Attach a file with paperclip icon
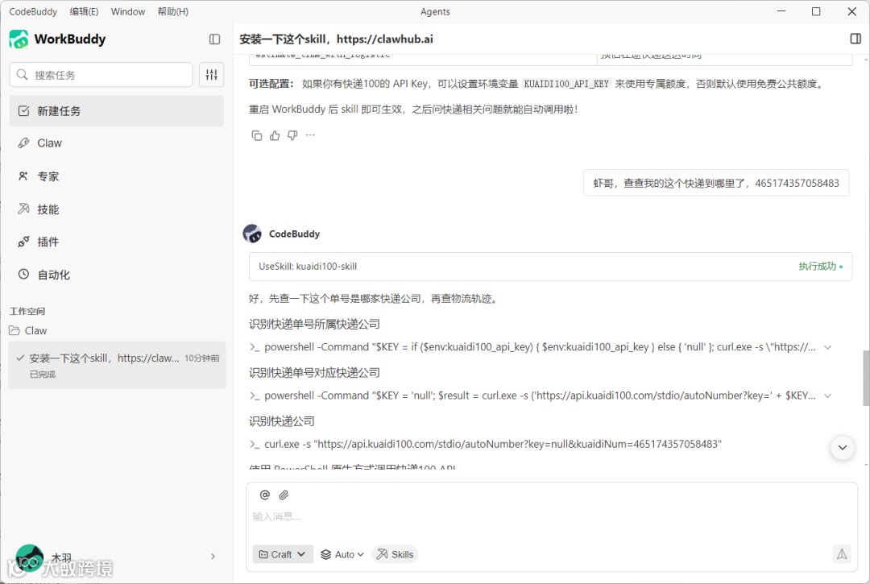870x584 pixels. click(x=284, y=495)
